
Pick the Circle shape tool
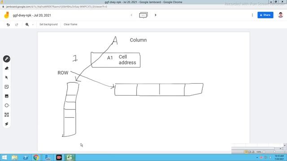(7, 106)
